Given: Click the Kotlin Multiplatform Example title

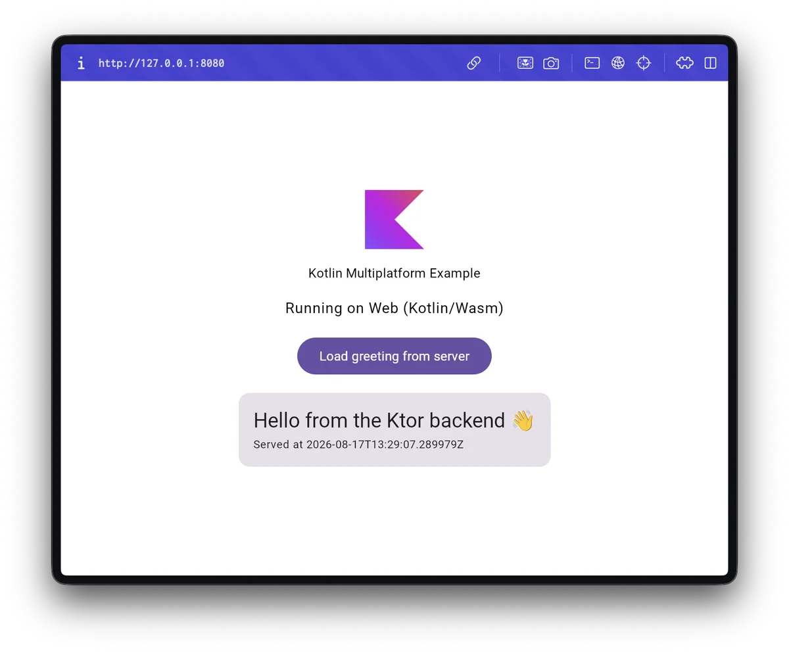Looking at the screenshot, I should (394, 273).
